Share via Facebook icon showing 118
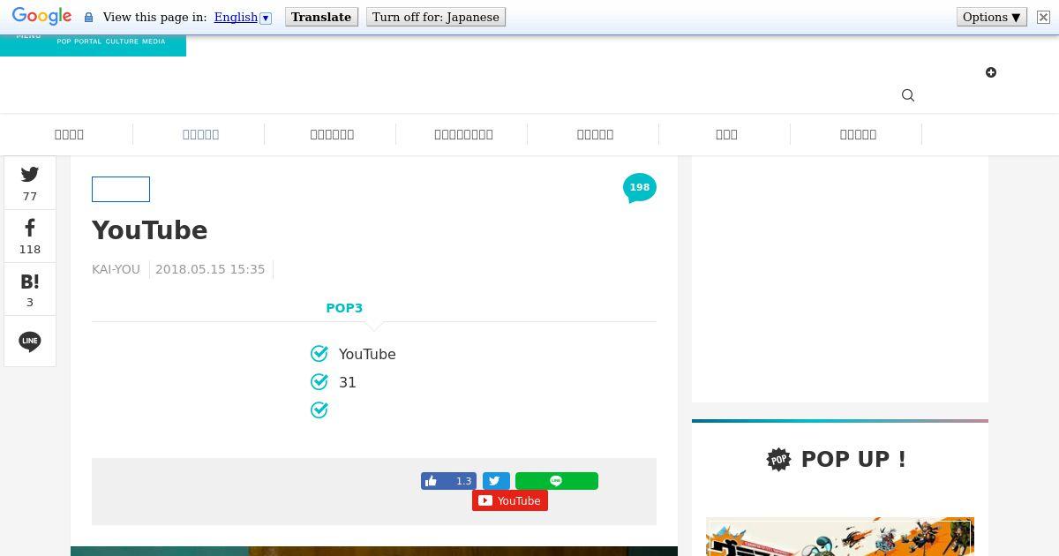This screenshot has height=556, width=1059. (x=30, y=228)
